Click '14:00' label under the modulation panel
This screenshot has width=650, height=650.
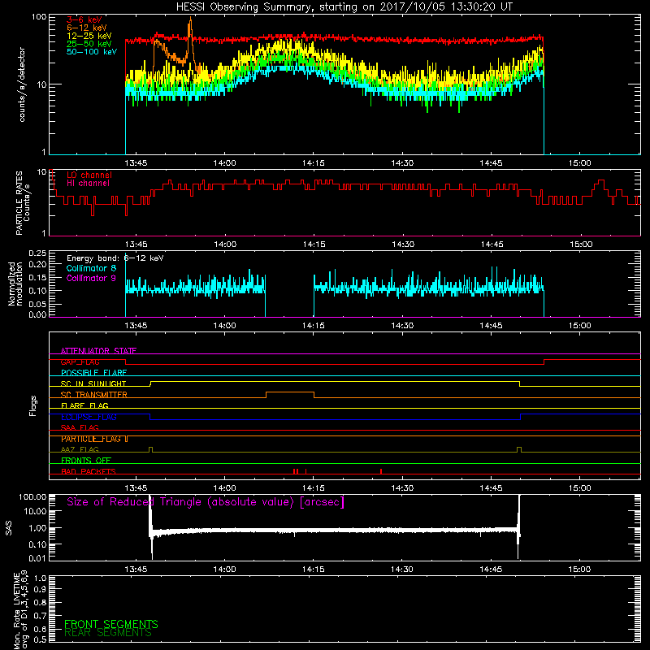coord(225,326)
